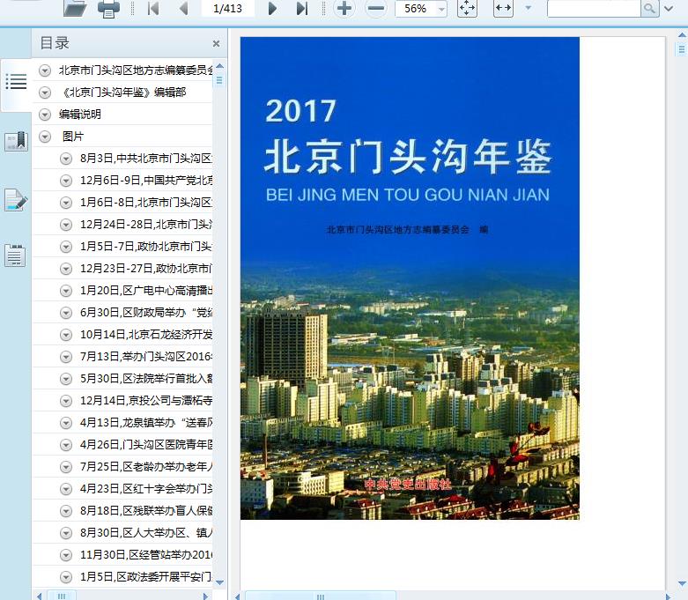This screenshot has width=688, height=600.
Task: Switch to the bookmarks sidebar tab
Action: 16,141
